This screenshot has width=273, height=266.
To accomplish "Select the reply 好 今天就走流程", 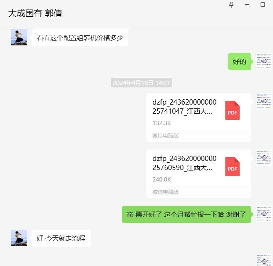I will 61,238.
